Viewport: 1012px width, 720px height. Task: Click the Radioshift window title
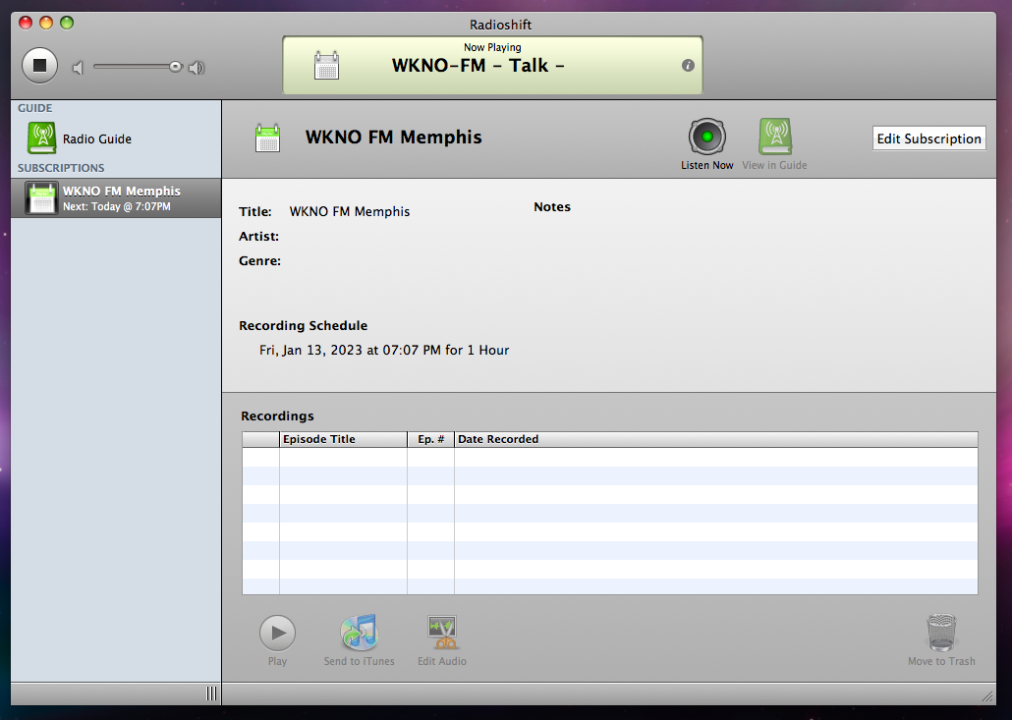(x=501, y=25)
